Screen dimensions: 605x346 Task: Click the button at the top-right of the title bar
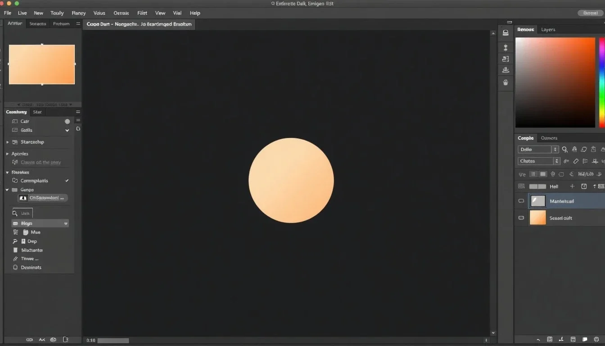tap(590, 13)
